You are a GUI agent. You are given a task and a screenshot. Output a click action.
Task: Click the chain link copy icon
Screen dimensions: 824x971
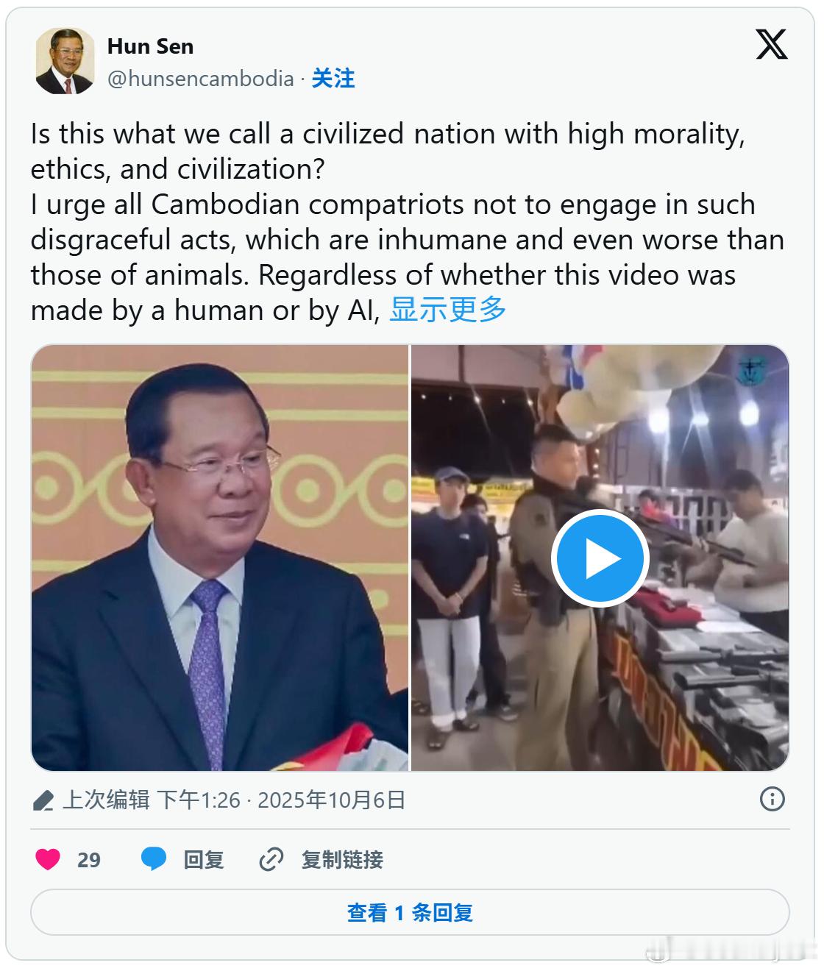pyautogui.click(x=271, y=859)
